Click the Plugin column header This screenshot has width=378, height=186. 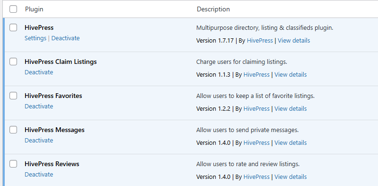(34, 9)
